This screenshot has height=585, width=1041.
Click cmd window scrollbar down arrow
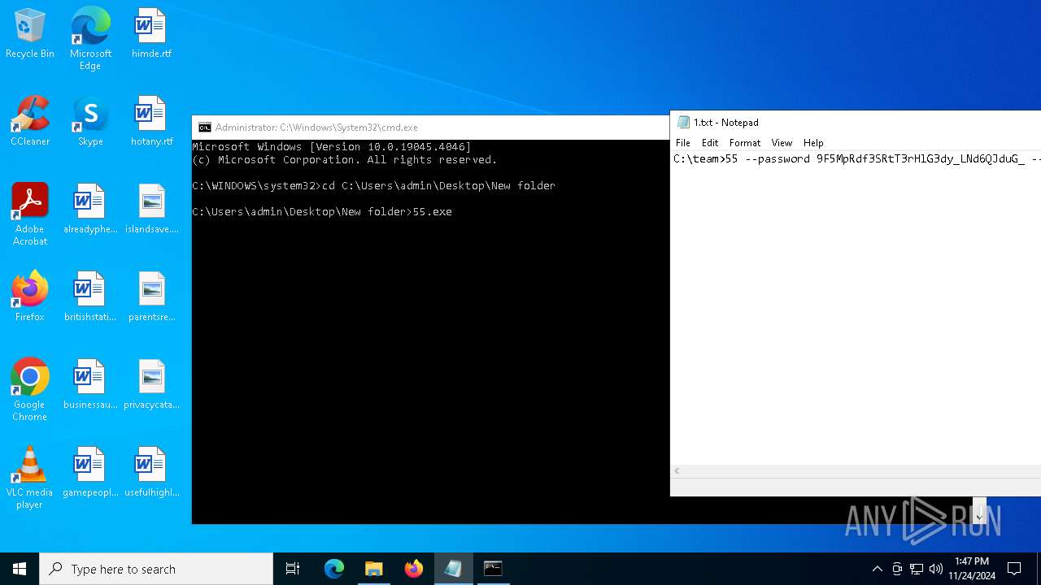pos(979,515)
